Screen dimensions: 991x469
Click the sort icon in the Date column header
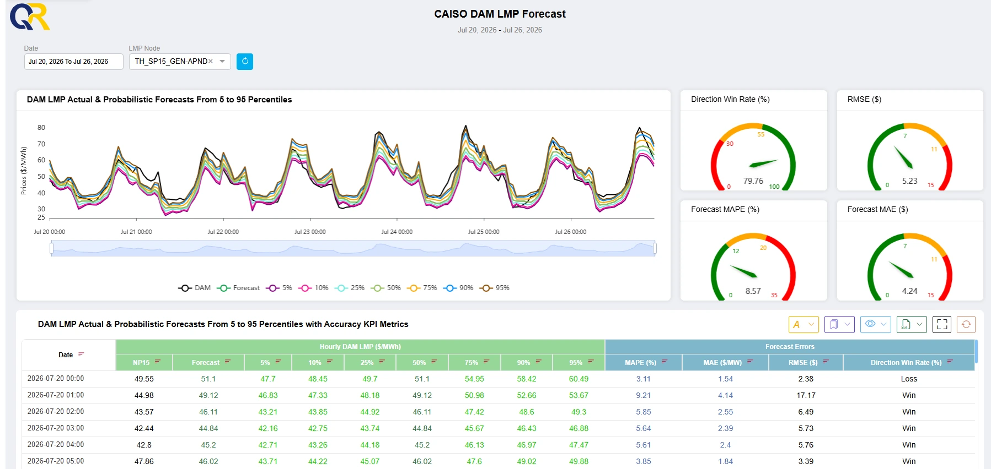coord(81,355)
